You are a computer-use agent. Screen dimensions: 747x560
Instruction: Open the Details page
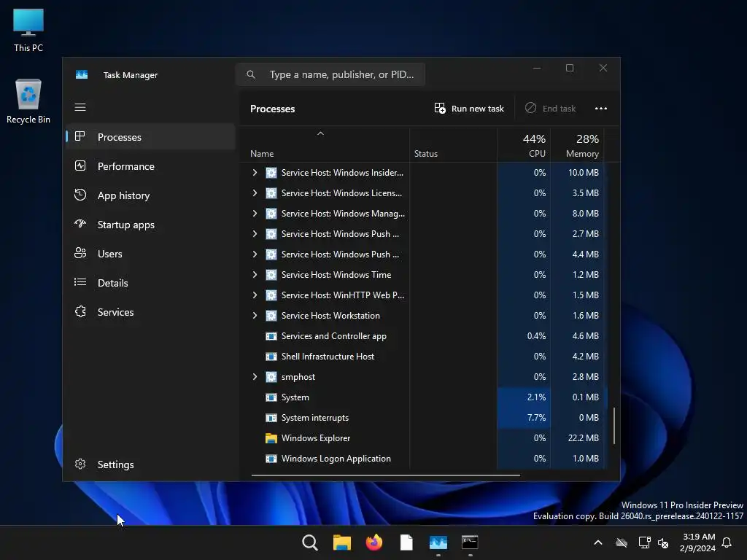point(150,283)
